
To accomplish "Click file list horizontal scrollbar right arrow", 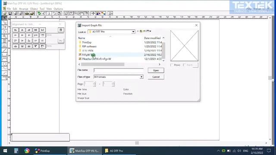I will [x=160, y=65].
